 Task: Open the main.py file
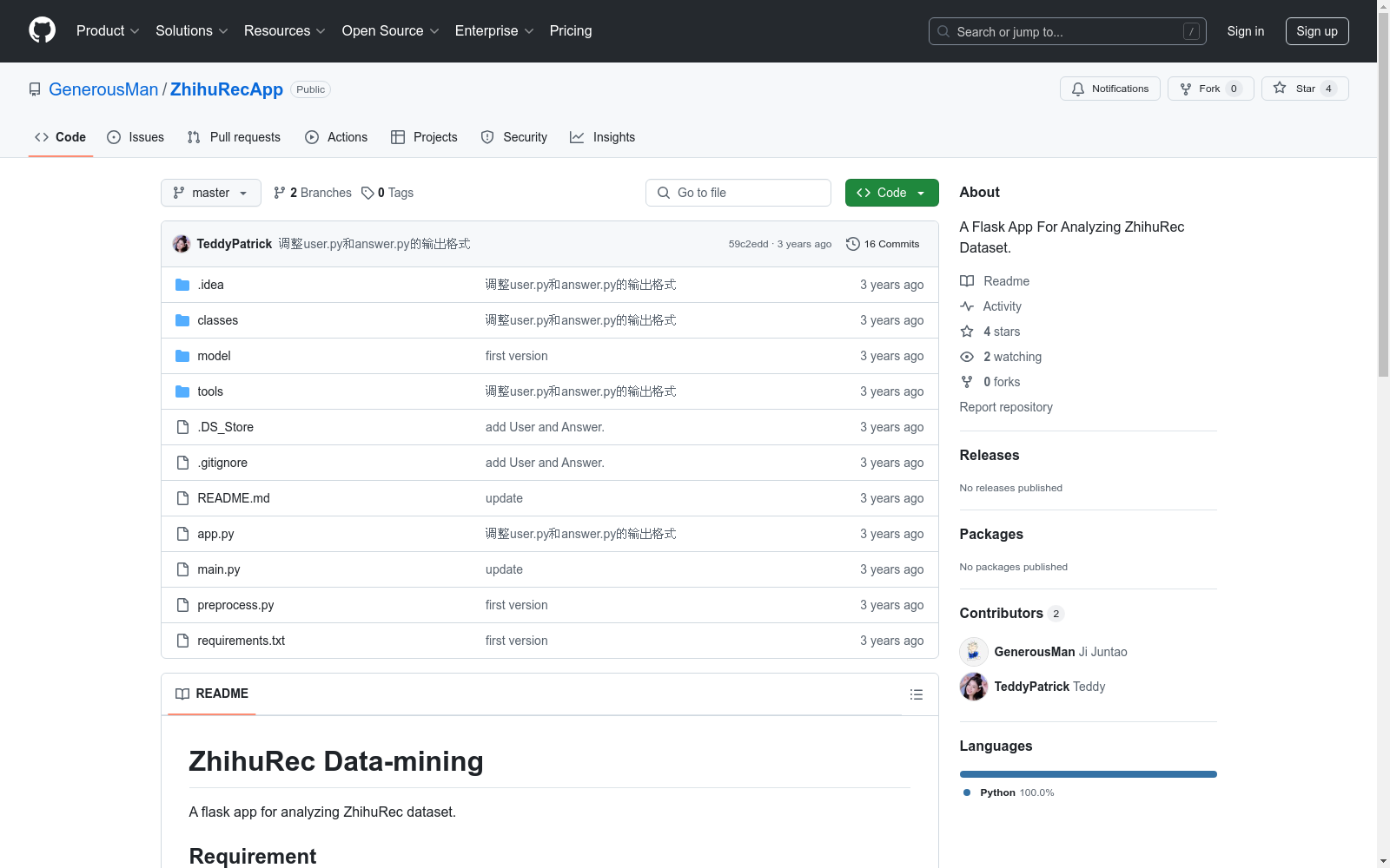point(219,569)
